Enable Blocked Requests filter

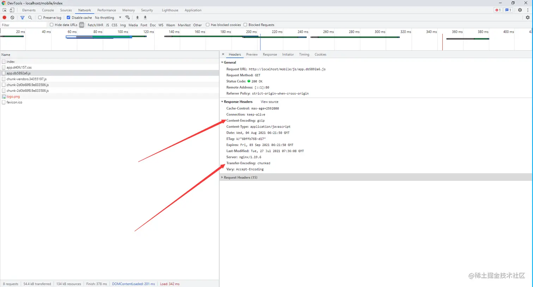pos(245,25)
